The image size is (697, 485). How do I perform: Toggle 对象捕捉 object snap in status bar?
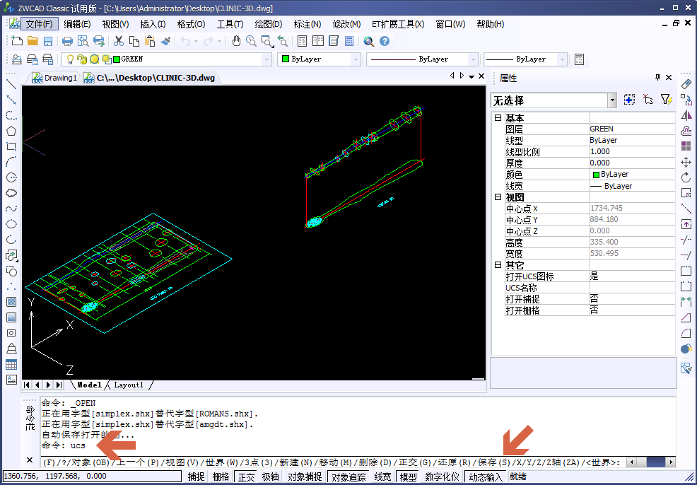(305, 477)
